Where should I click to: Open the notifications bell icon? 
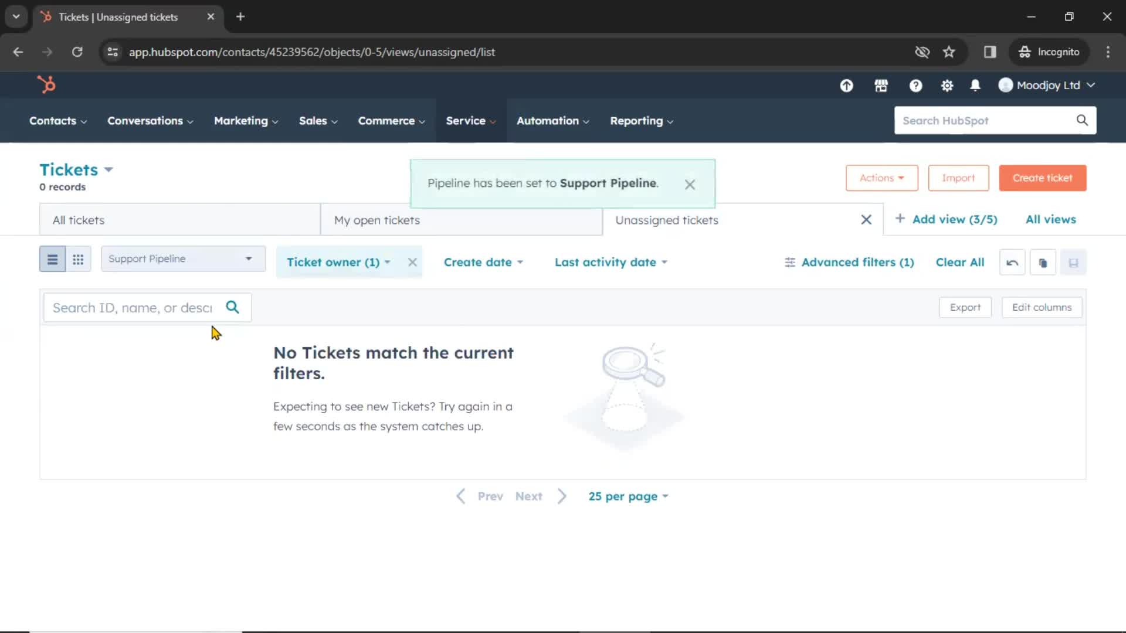coord(976,85)
